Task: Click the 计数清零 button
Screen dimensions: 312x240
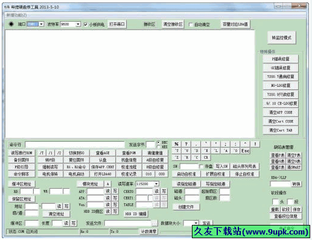Action: (x=148, y=232)
